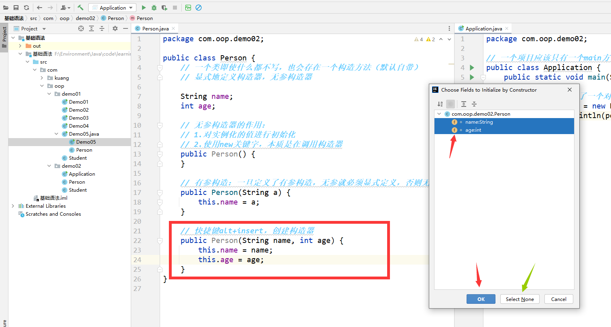Select age:int field in the dialog
Viewport: 611px width, 327px height.
pyautogui.click(x=504, y=130)
